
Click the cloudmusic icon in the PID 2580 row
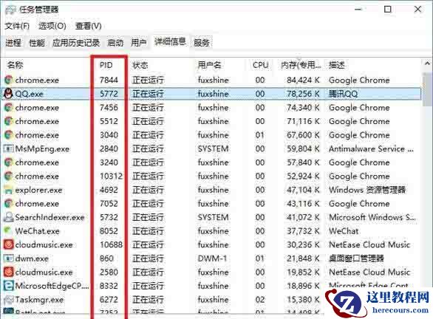click(9, 272)
